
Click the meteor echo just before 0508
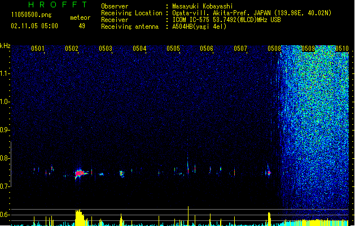click(x=269, y=173)
